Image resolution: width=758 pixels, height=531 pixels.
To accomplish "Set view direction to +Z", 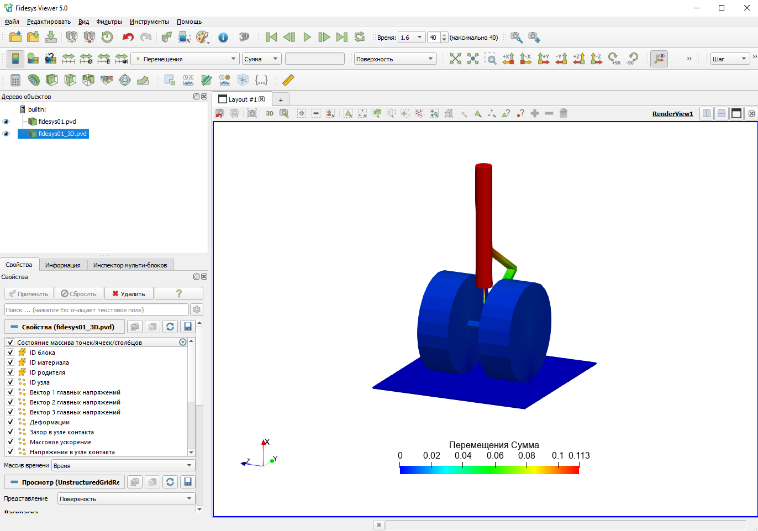I will 579,59.
